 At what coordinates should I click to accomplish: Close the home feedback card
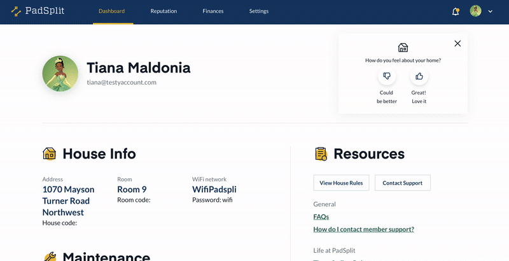coord(457,43)
